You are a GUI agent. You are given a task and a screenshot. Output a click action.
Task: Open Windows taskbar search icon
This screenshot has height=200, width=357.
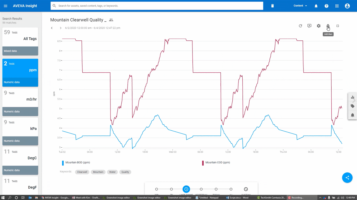click(10, 197)
